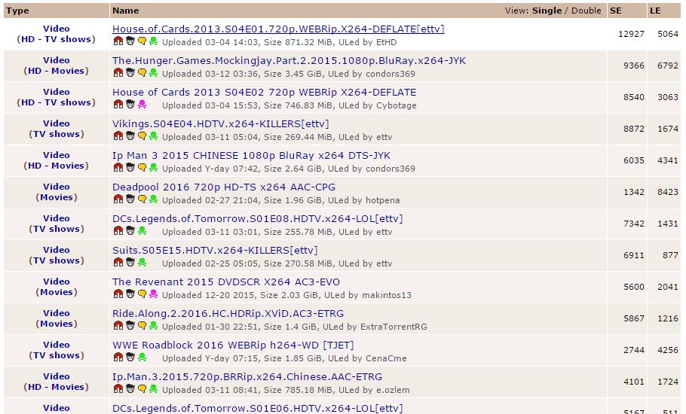The width and height of the screenshot is (686, 414).
Task: Switch to Single view
Action: [x=547, y=11]
